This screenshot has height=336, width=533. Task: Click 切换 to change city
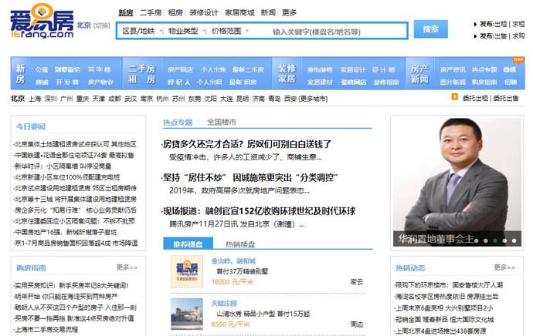coord(102,25)
